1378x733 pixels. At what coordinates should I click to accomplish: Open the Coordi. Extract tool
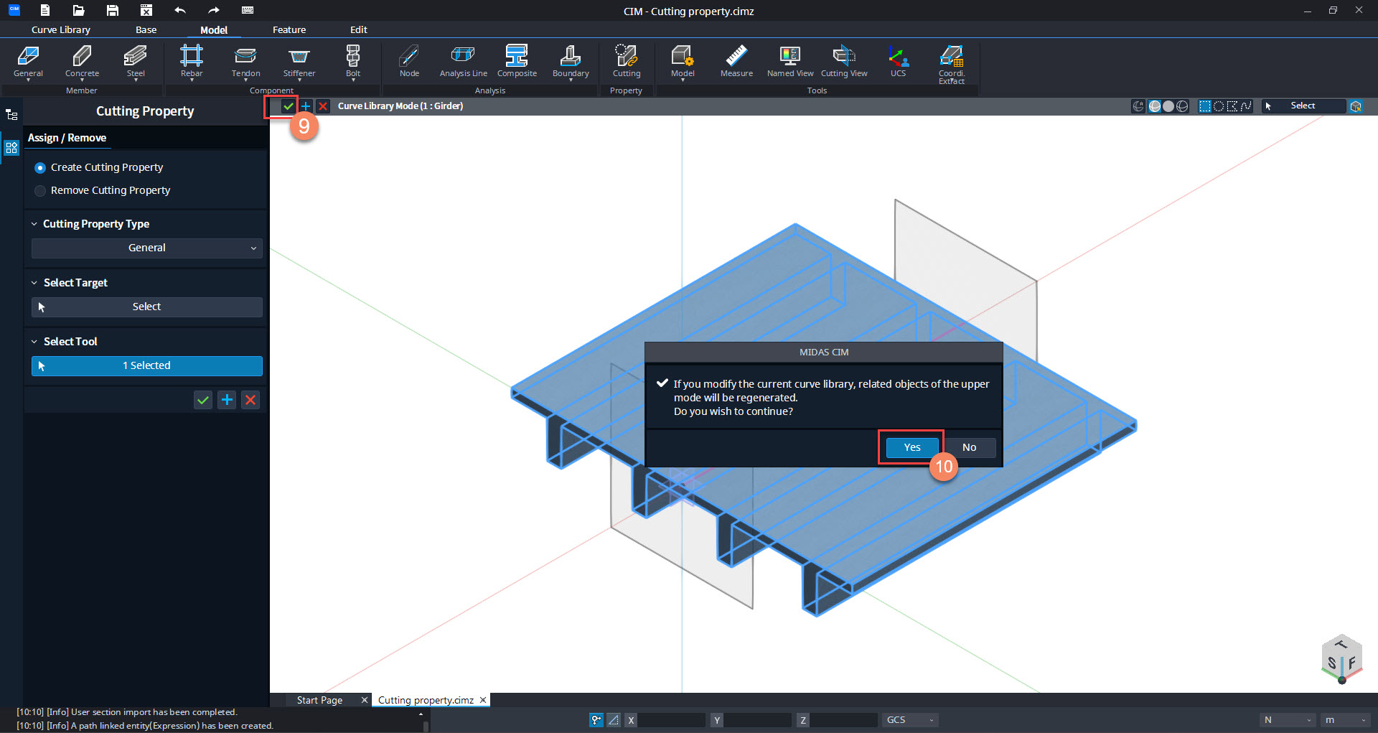(952, 65)
